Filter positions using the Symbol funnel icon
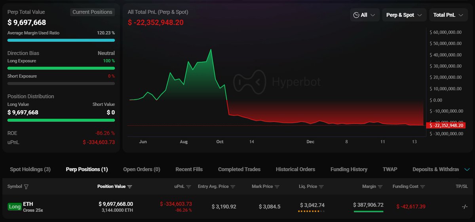Screen dimensions: 475x222 click(27, 186)
